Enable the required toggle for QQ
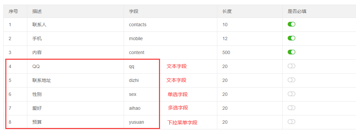The image size is (356, 132). pos(291,66)
